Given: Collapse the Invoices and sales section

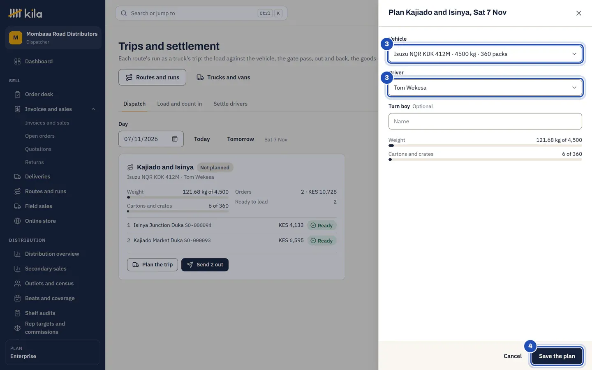Looking at the screenshot, I should click(93, 109).
